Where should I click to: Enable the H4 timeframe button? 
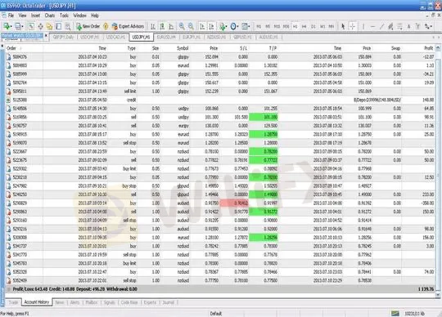[304, 26]
